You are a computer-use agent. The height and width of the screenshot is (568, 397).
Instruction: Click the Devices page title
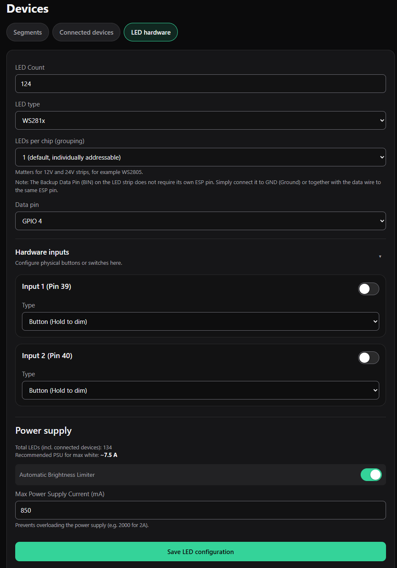27,8
